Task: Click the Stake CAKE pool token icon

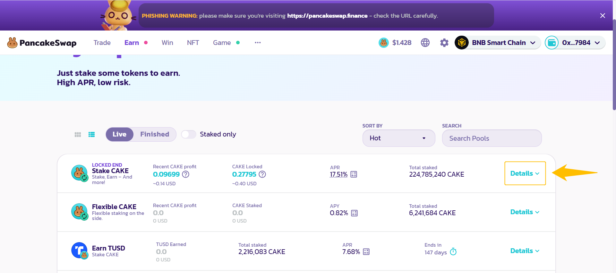Action: [79, 173]
